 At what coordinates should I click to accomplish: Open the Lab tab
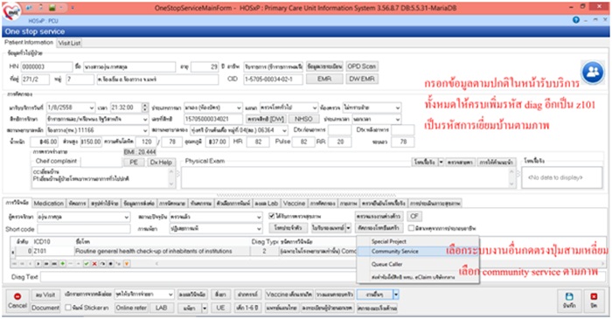click(x=266, y=203)
